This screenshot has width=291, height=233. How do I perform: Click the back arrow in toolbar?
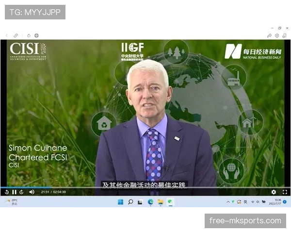(x=7, y=35)
